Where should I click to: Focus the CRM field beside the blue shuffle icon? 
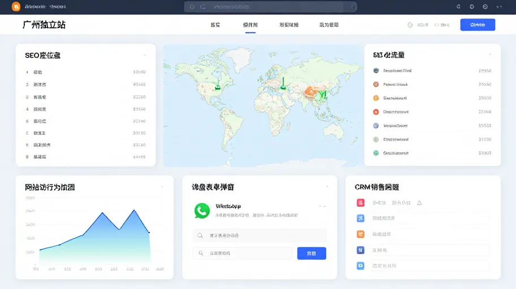click(x=429, y=218)
